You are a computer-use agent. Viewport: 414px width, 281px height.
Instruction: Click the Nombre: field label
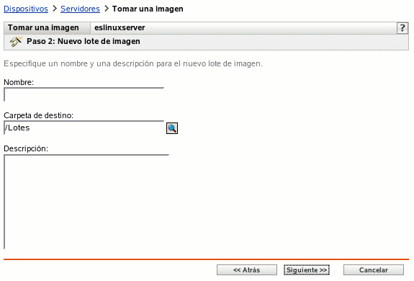pyautogui.click(x=19, y=82)
